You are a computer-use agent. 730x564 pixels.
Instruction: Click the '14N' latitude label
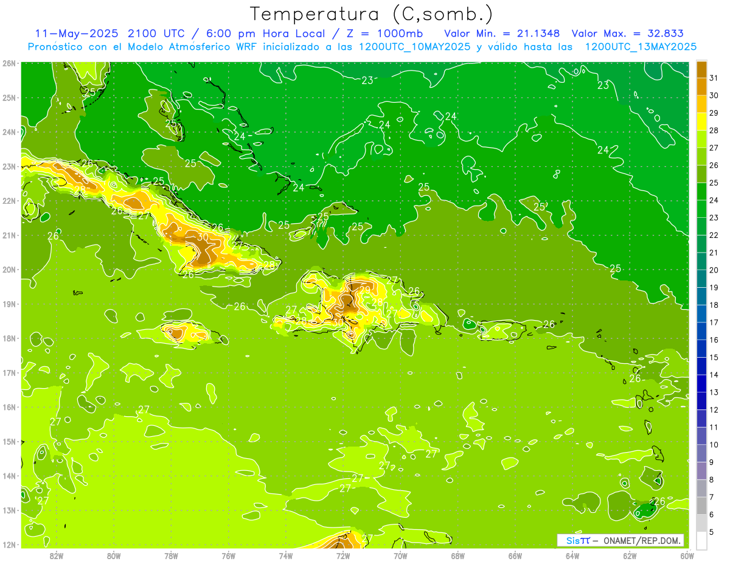pyautogui.click(x=9, y=476)
